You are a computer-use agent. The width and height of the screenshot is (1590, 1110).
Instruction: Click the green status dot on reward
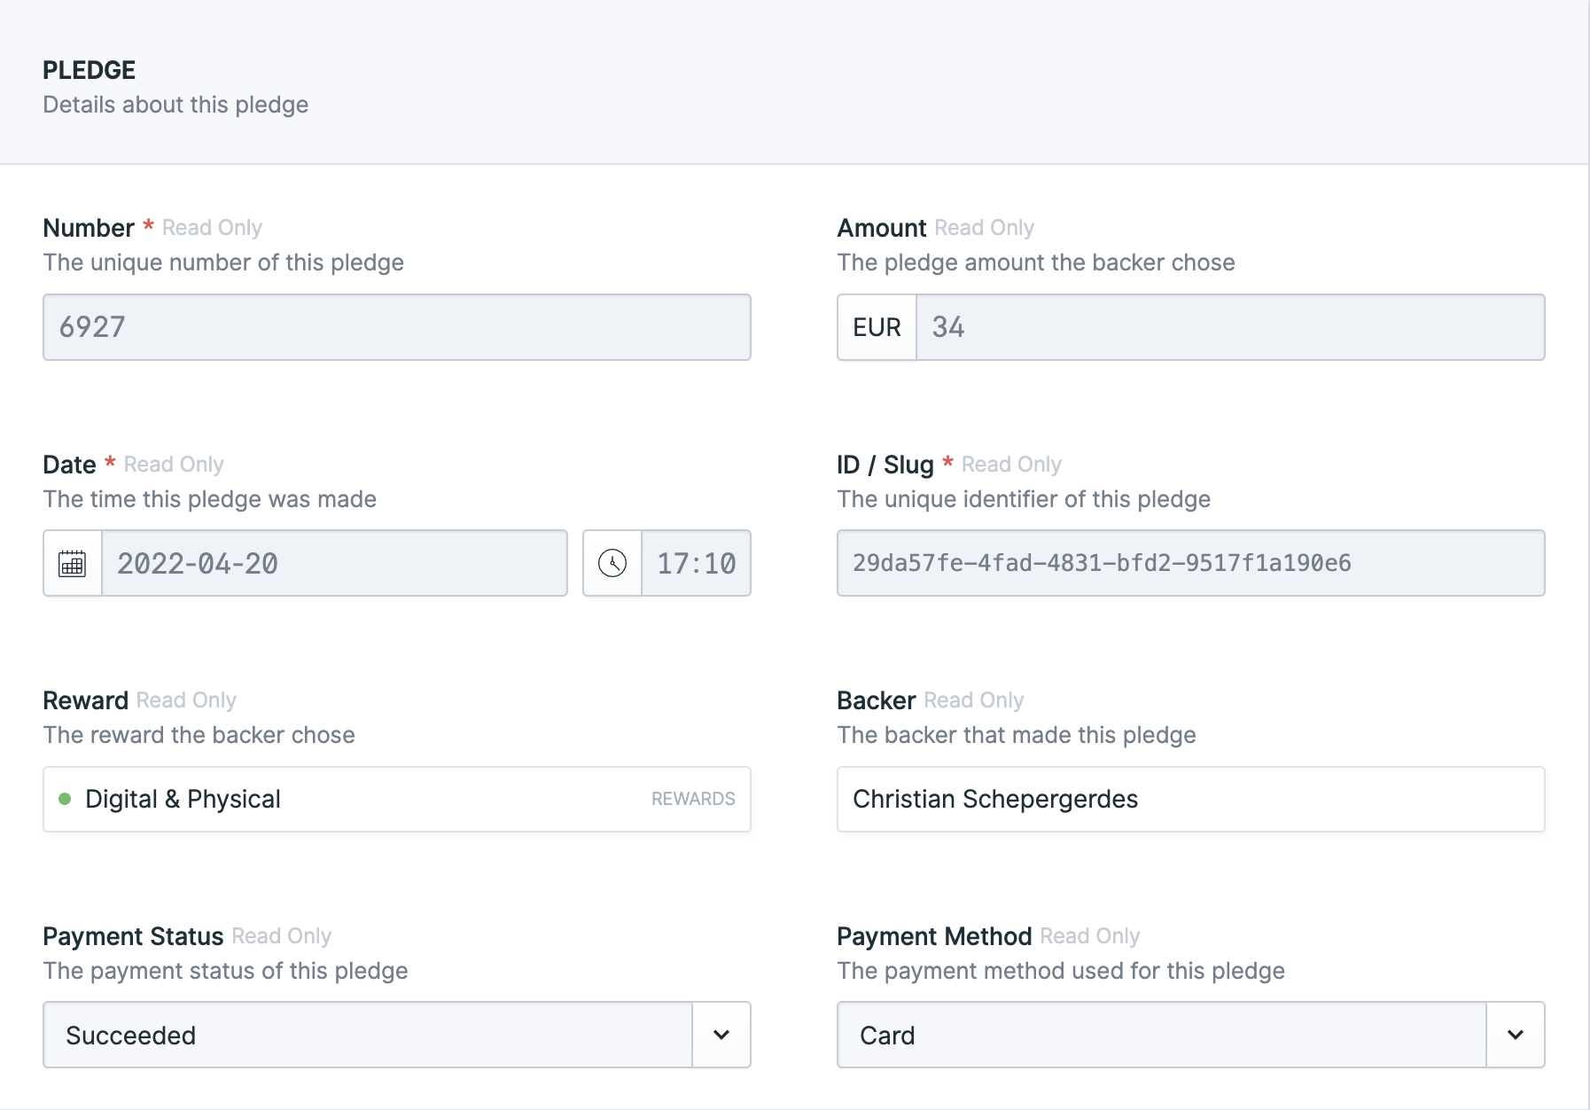click(x=65, y=799)
